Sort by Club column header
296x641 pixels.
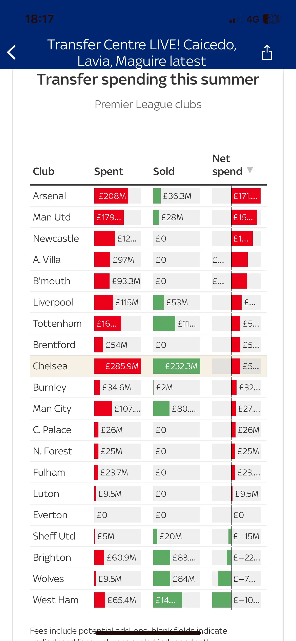click(44, 171)
